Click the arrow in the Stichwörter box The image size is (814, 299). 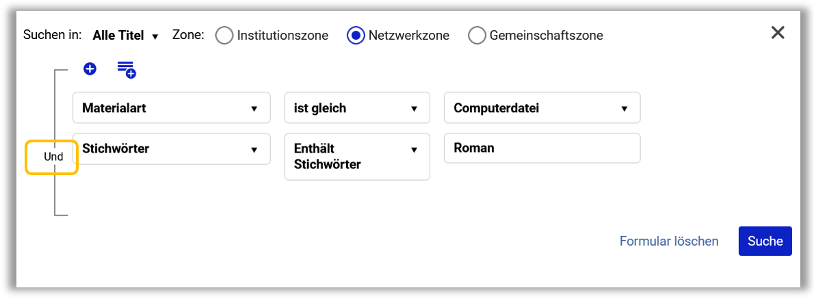pyautogui.click(x=254, y=149)
